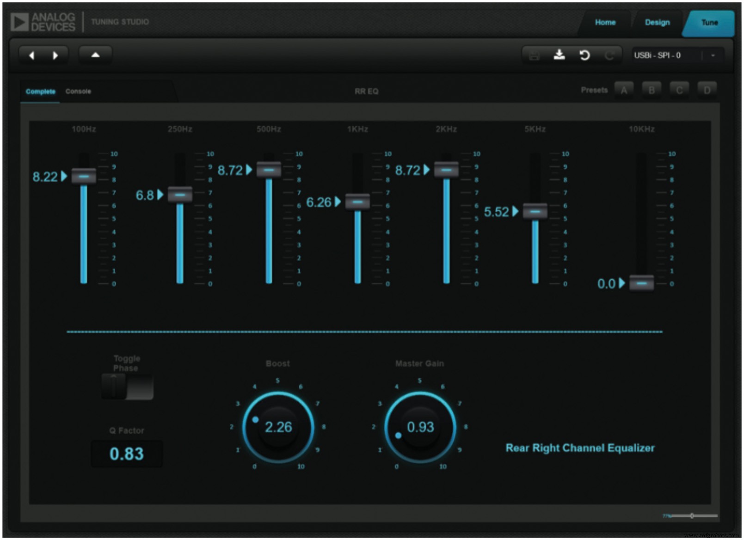Collapse the Complete panel tab header

tap(40, 92)
